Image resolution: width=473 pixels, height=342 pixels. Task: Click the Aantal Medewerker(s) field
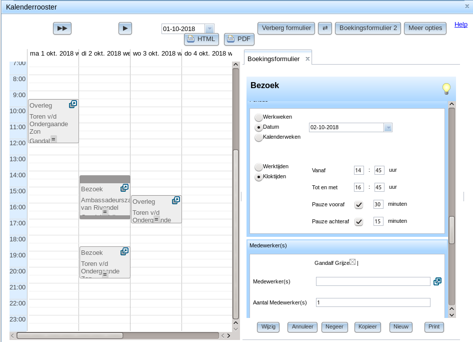373,302
